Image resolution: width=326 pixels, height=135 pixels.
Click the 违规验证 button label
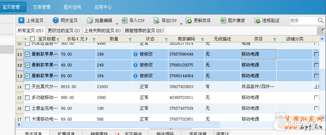point(271,20)
